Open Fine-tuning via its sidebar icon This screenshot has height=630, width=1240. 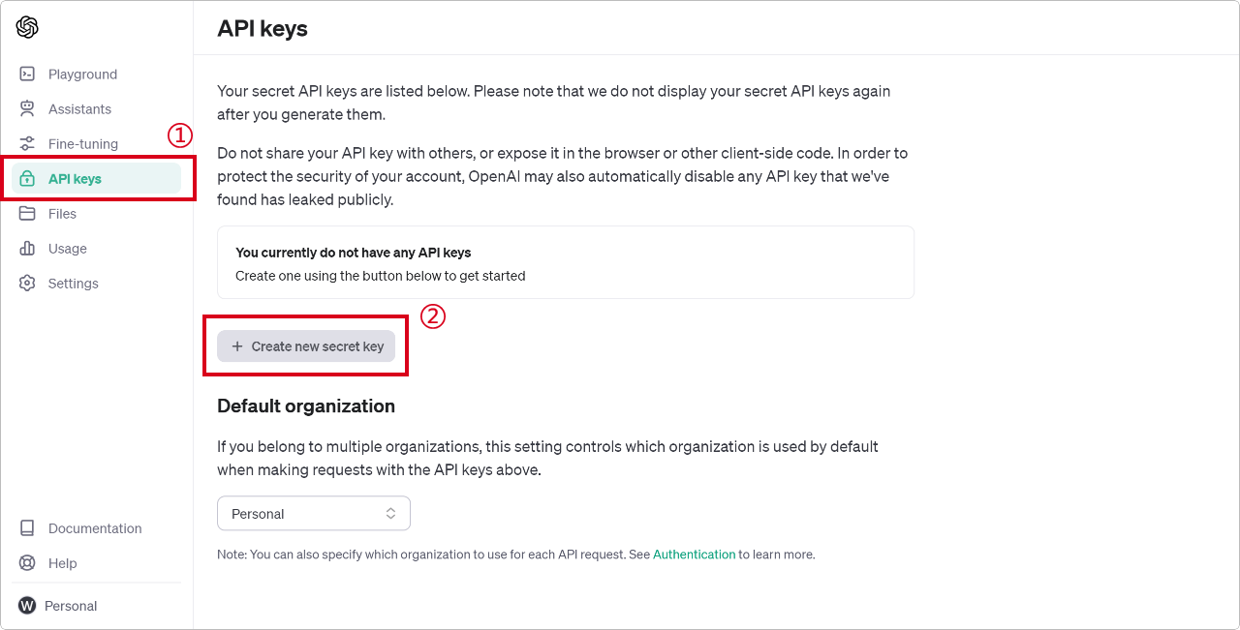[x=27, y=143]
